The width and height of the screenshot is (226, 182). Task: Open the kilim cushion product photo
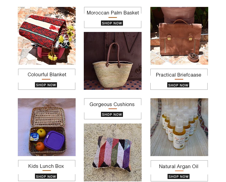[113, 152]
